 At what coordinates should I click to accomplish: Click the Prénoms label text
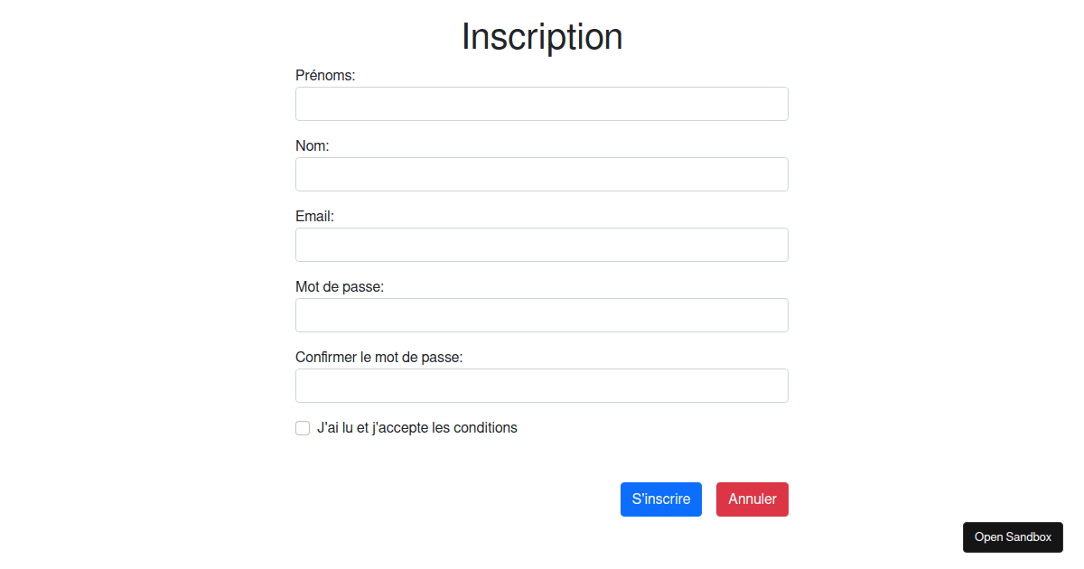325,76
